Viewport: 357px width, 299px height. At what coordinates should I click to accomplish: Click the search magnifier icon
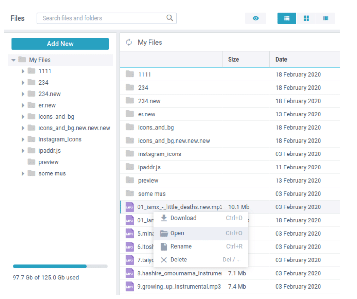click(x=170, y=18)
